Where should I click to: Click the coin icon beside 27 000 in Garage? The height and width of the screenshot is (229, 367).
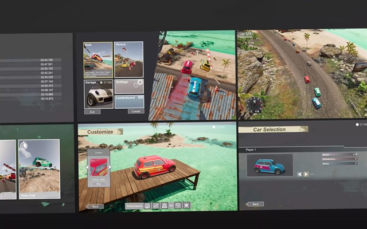(x=101, y=82)
